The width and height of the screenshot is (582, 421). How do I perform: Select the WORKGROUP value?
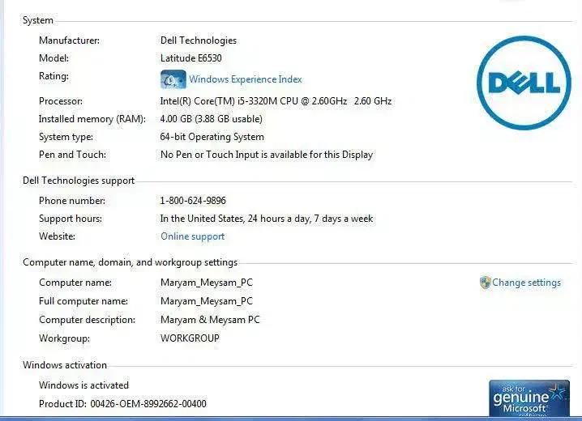(x=190, y=338)
